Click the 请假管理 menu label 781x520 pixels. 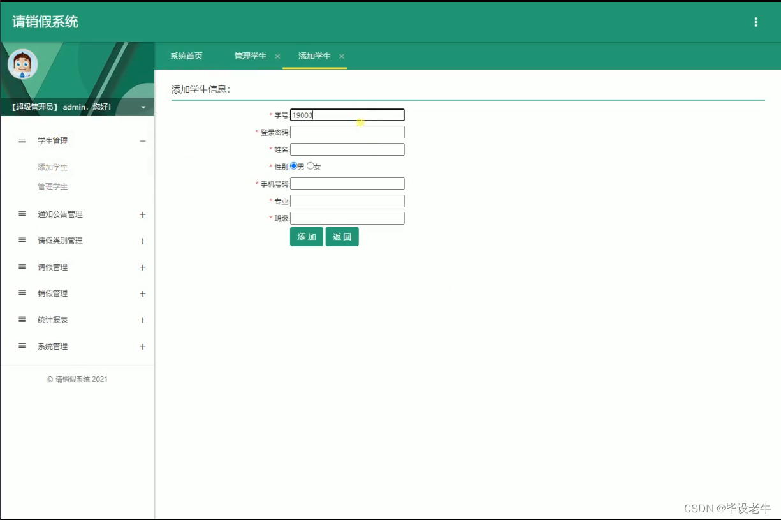(x=52, y=267)
